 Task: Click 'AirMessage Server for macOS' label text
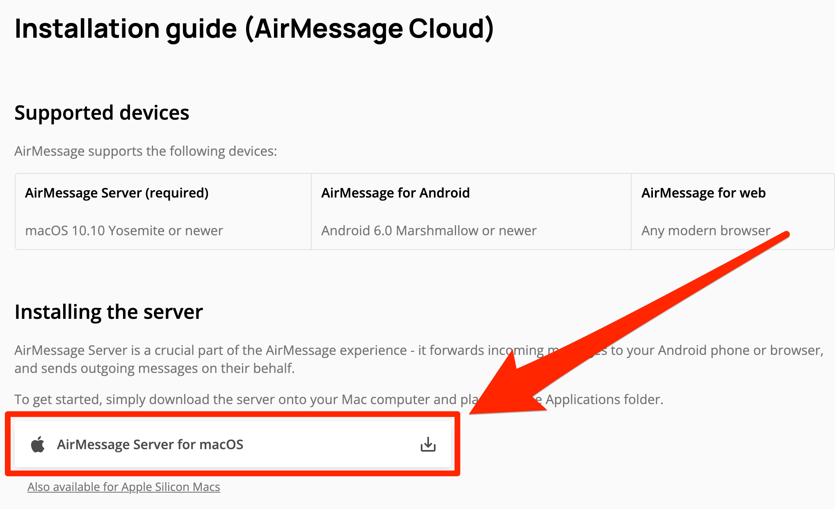click(x=150, y=444)
